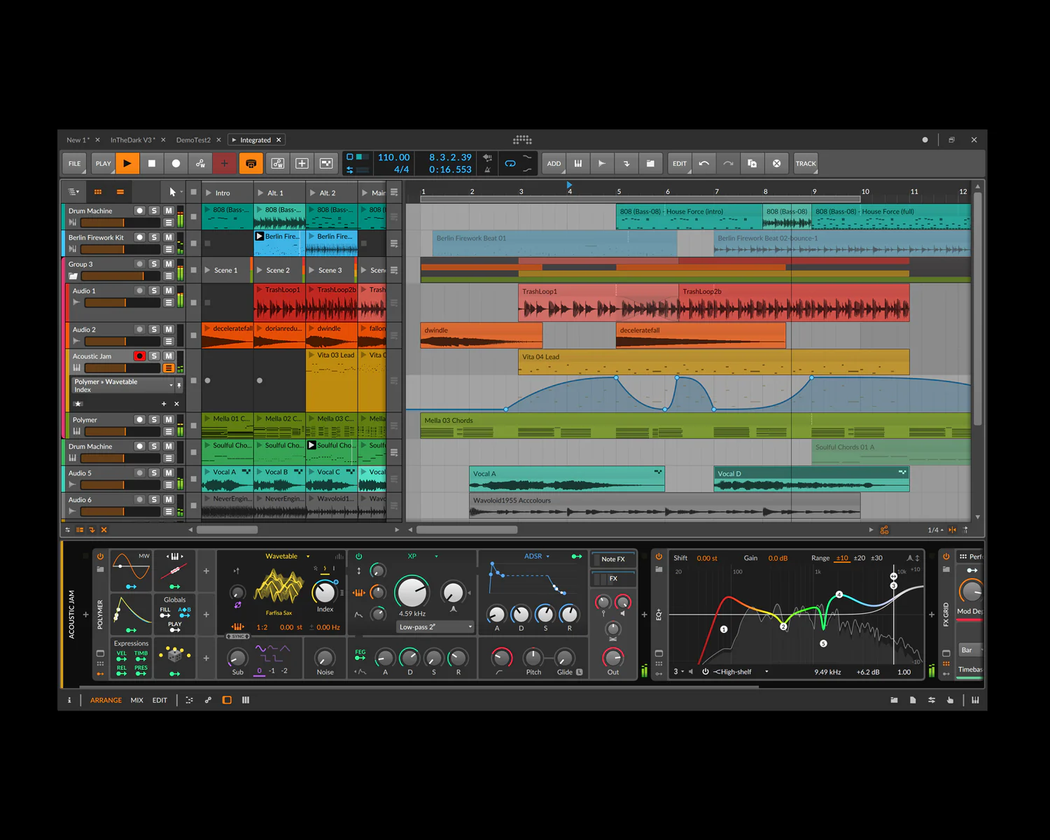Screen dimensions: 1050x840
Task: Switch to the DemoTest2 project tab
Action: point(193,140)
